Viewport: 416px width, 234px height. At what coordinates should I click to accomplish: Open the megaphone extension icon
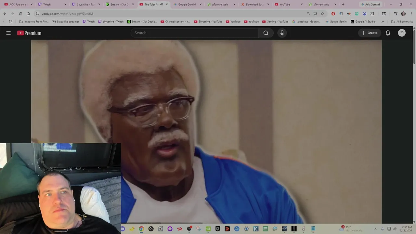tap(349, 14)
